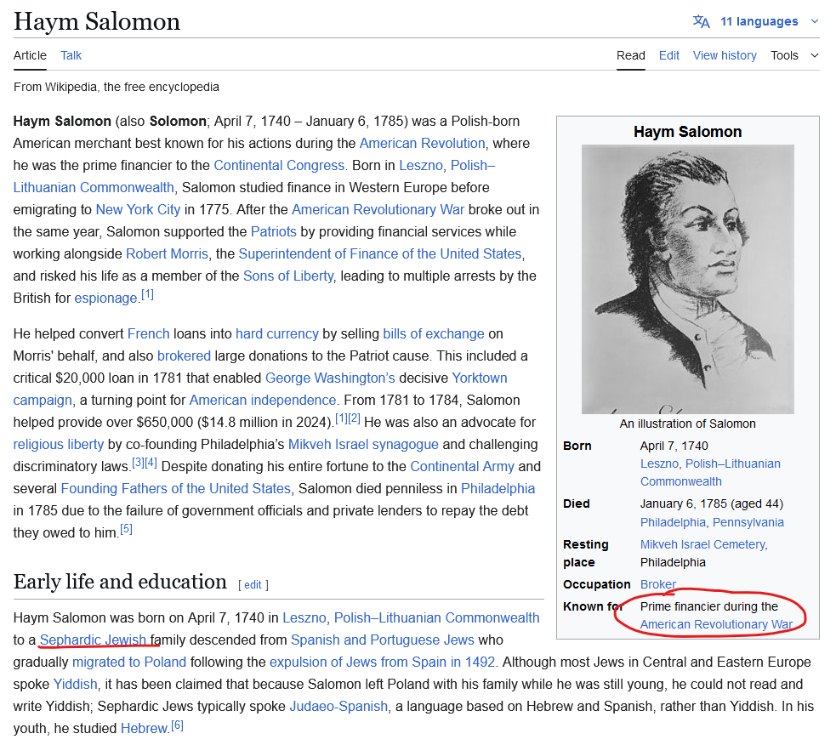Open expulsion of Jews from Spain link

point(382,663)
